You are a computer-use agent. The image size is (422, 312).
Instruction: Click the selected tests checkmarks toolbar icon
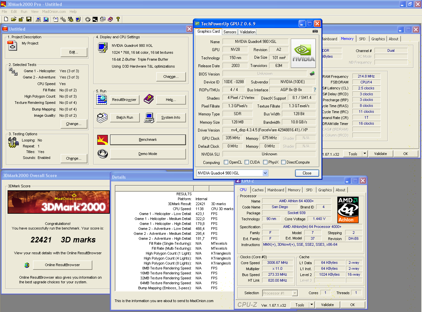click(63, 19)
